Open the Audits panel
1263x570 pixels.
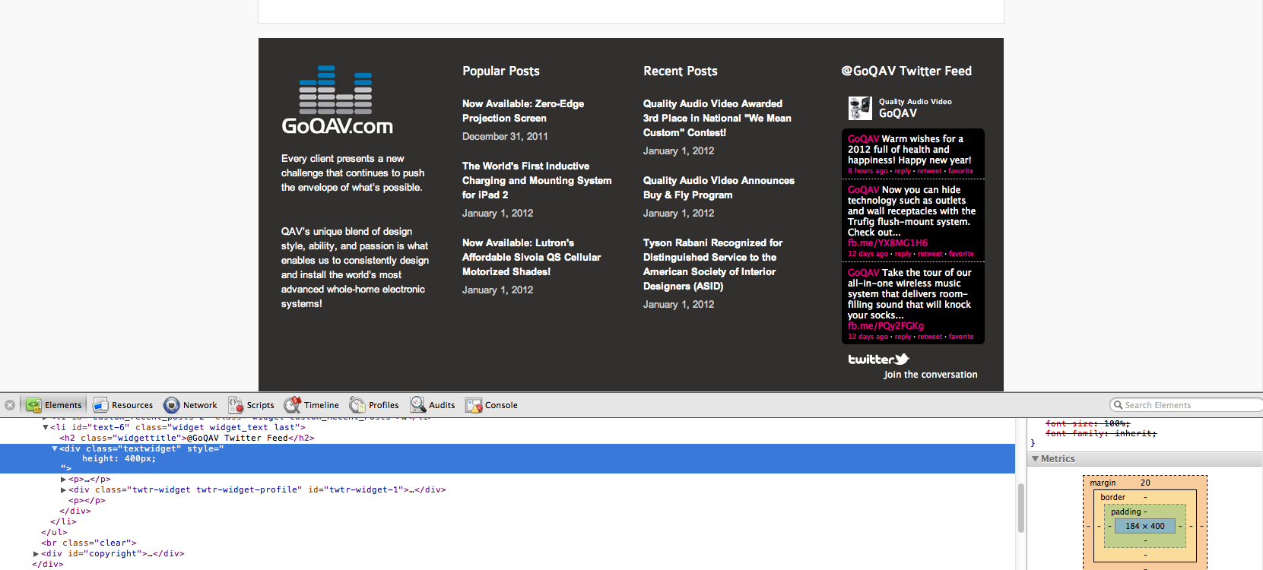pos(433,405)
